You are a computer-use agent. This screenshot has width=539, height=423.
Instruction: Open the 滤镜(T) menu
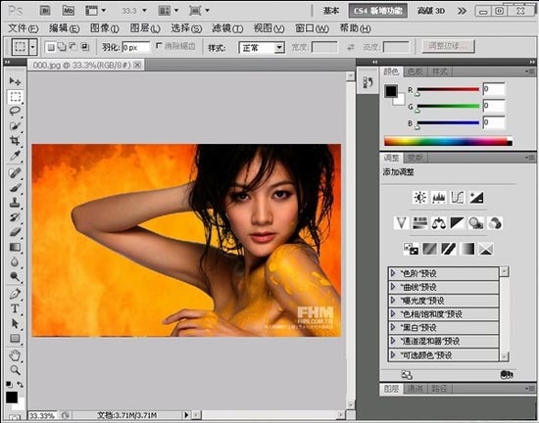(227, 28)
